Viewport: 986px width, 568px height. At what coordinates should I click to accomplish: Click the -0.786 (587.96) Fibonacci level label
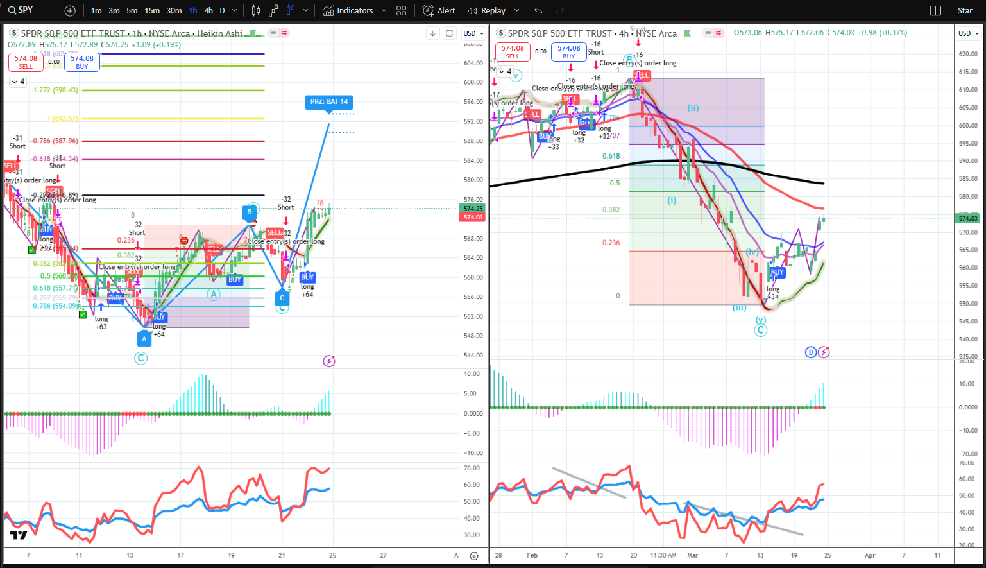point(55,141)
